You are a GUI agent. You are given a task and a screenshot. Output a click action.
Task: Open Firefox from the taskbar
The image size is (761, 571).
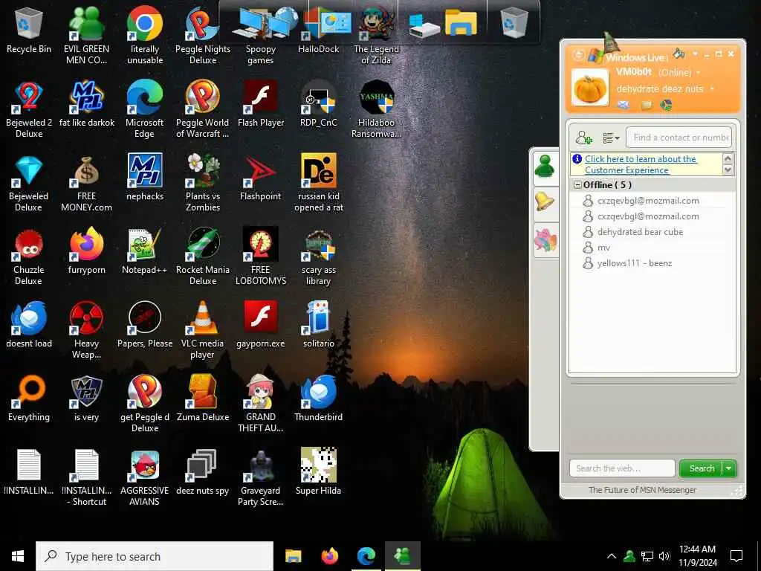coord(329,556)
